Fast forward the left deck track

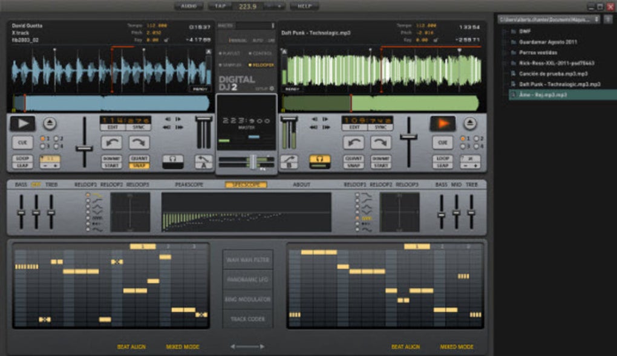click(x=179, y=127)
